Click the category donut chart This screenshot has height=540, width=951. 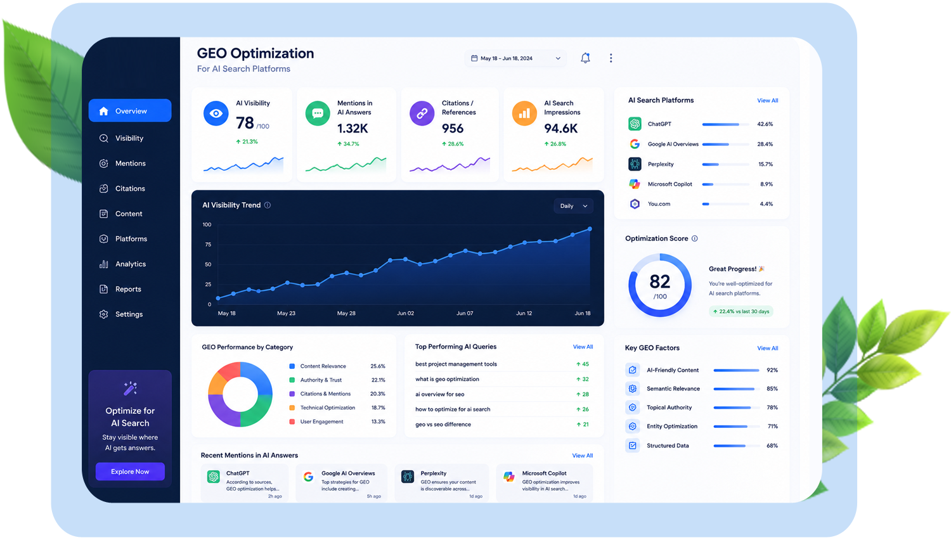click(240, 394)
